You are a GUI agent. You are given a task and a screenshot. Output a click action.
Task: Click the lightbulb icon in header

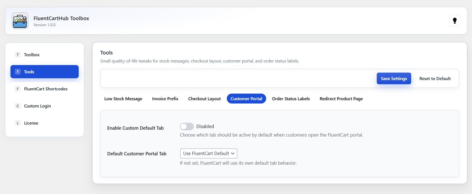(455, 21)
